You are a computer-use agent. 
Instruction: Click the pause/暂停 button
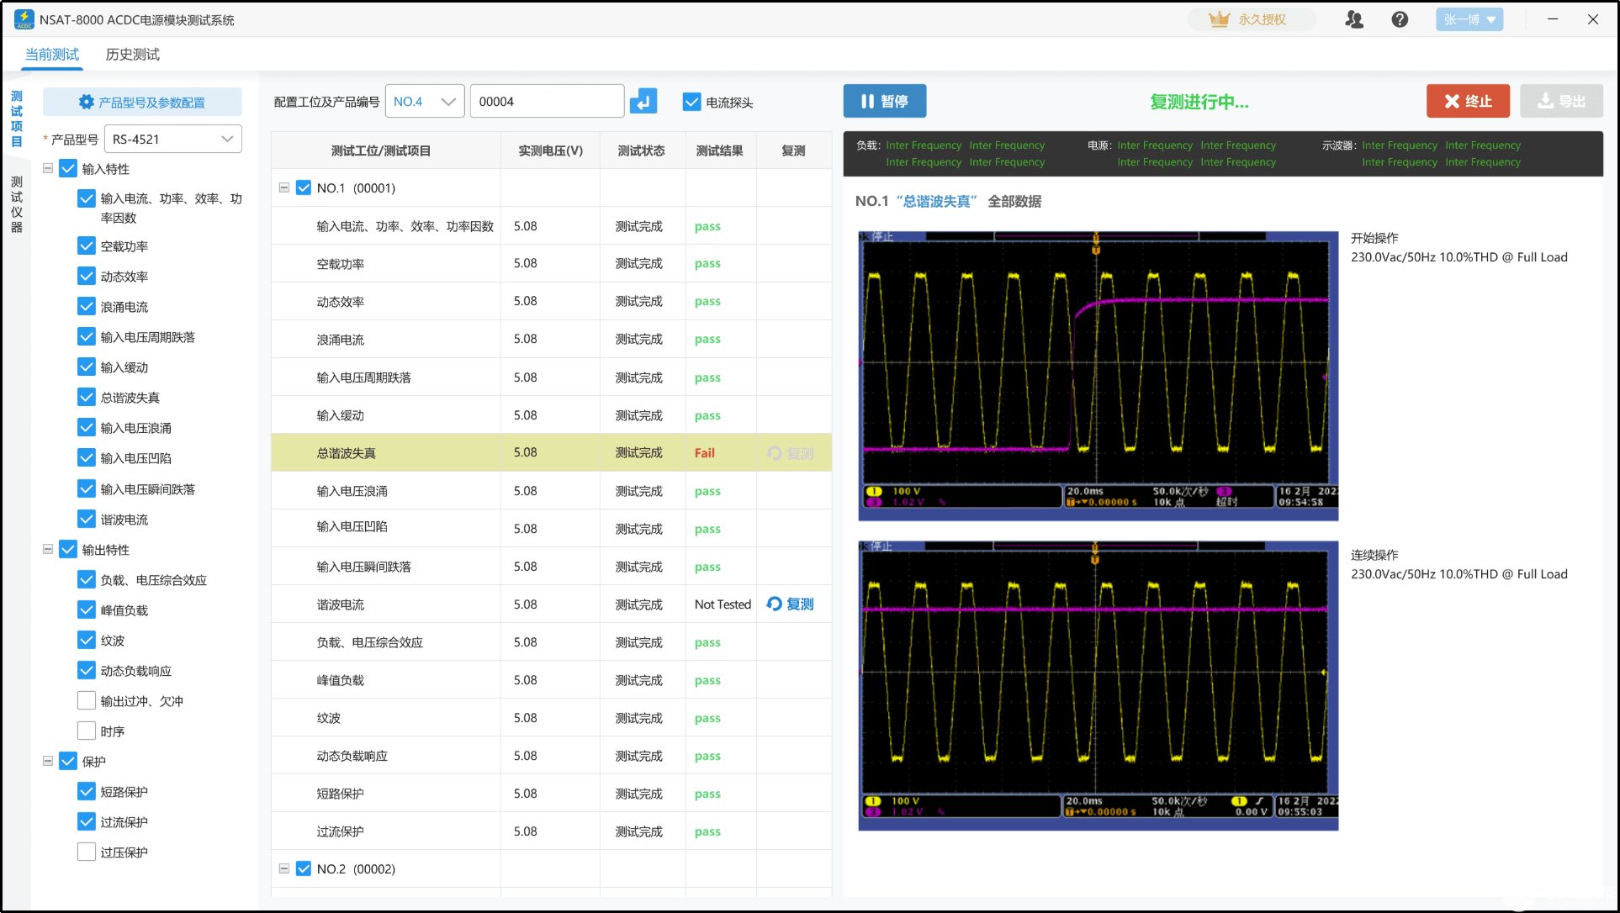[888, 101]
